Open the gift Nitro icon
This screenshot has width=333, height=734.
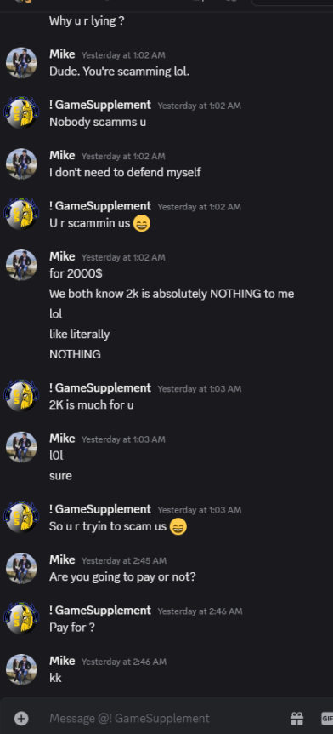[x=296, y=718]
